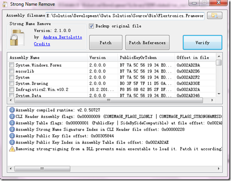Select offset 0x002AD30E cell
This screenshot has height=181, width=231.
tap(188, 83)
